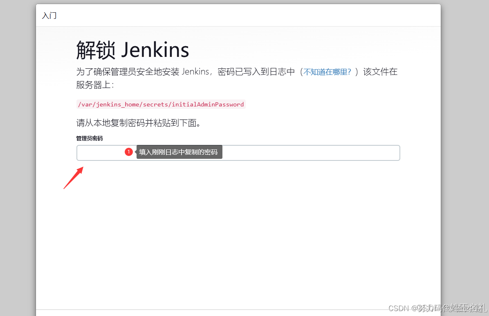Open the '不知道在哪里?' help link
Screen dimensions: 489x316
(327, 72)
